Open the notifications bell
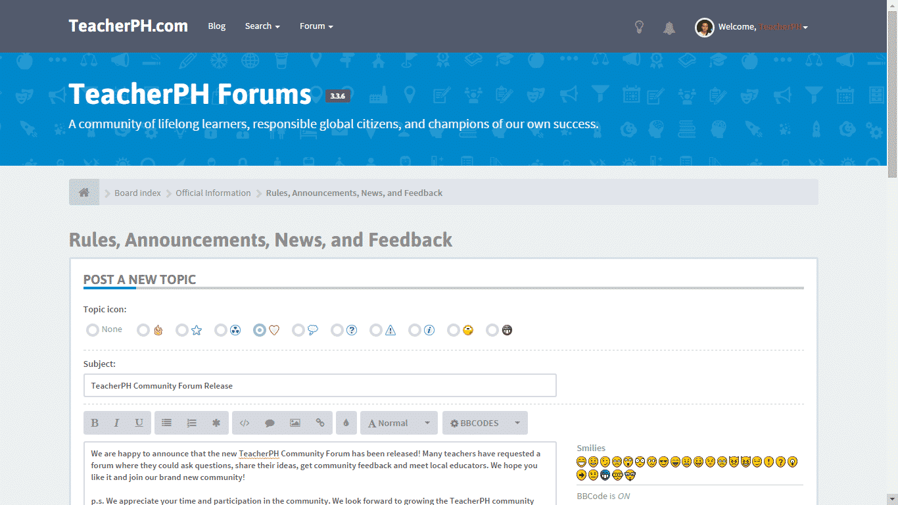Image resolution: width=898 pixels, height=505 pixels. coord(669,28)
